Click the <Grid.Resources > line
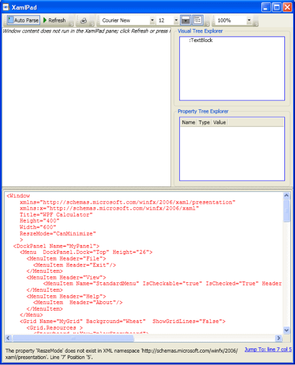Screen dimensions: 295x365 coord(54,328)
